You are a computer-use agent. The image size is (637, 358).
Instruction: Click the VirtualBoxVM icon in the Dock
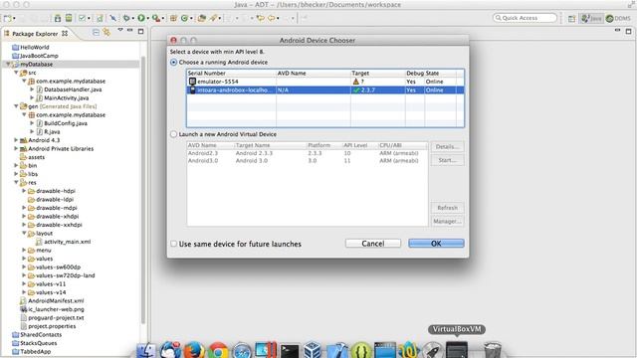[457, 350]
